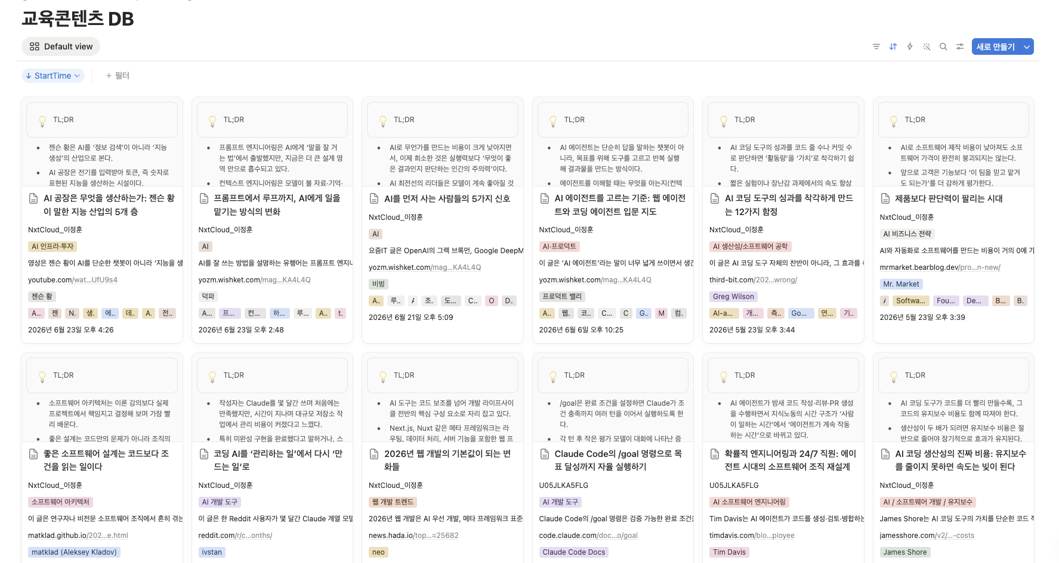Click the 'AI 소프트웨어 엔지니어링' tag
The height and width of the screenshot is (563, 1059).
pyautogui.click(x=749, y=502)
